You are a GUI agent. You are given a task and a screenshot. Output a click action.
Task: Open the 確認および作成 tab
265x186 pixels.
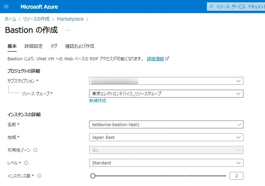80,46
